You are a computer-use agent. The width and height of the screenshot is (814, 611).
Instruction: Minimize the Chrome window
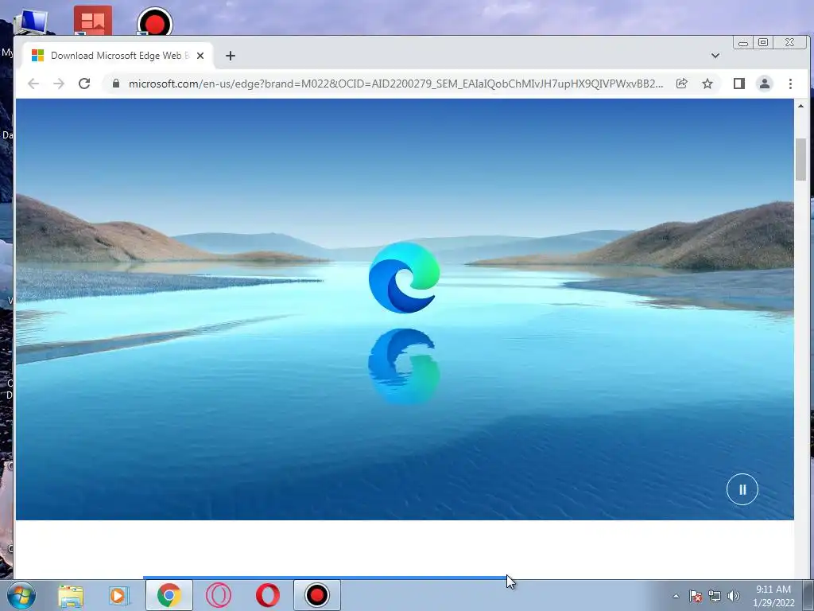[x=743, y=43]
